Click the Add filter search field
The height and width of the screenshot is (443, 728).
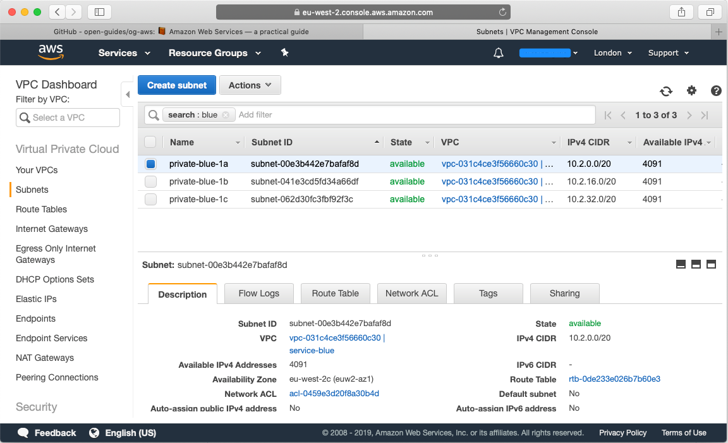(415, 114)
